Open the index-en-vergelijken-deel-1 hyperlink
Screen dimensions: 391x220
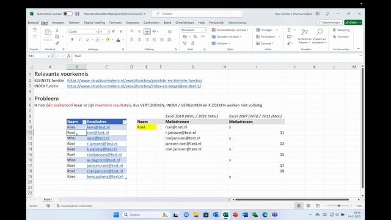click(134, 86)
